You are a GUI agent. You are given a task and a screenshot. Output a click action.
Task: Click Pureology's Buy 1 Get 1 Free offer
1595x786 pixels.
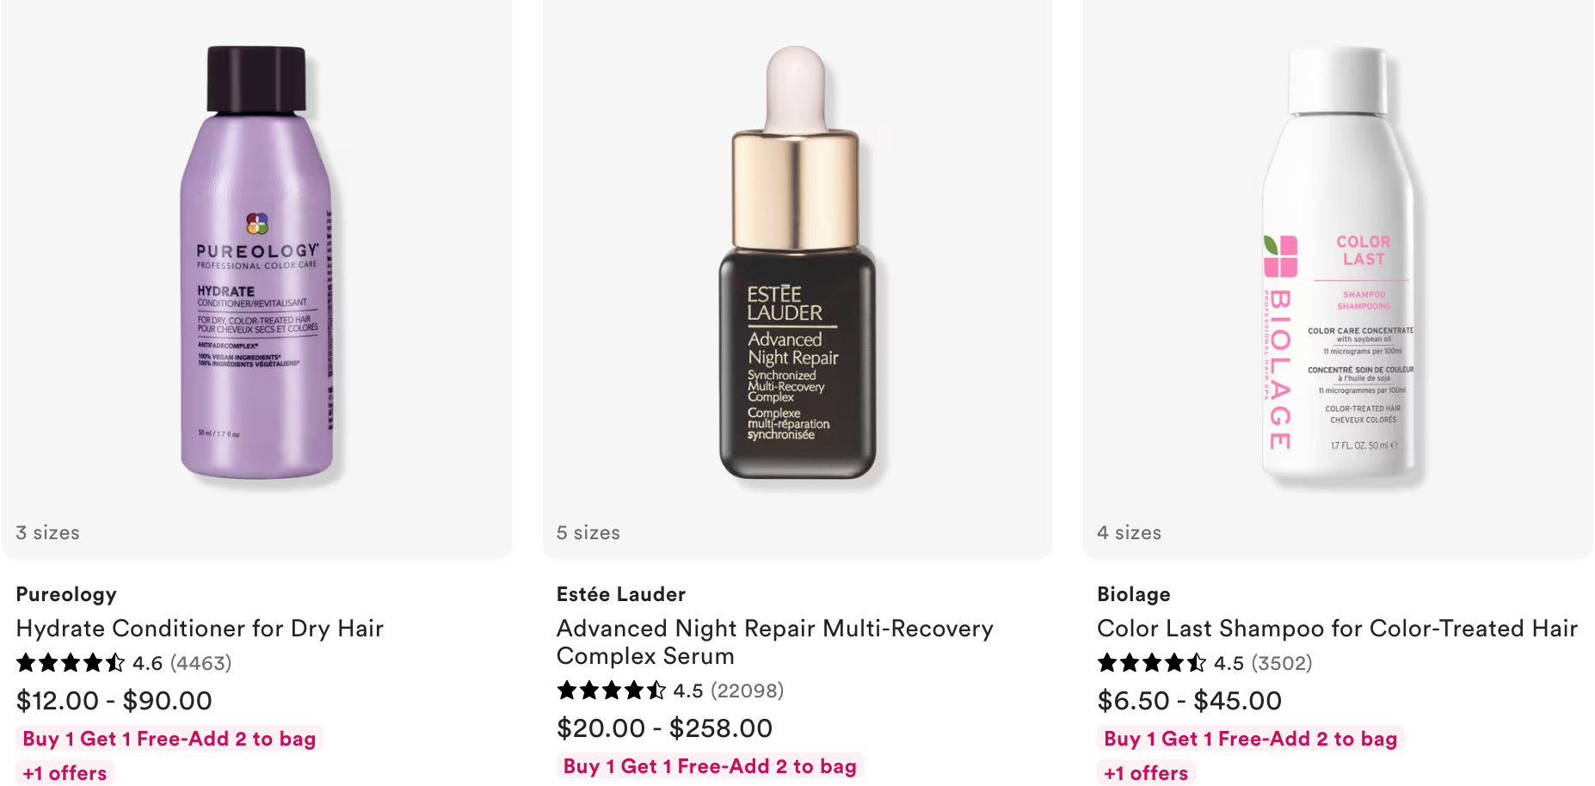169,739
